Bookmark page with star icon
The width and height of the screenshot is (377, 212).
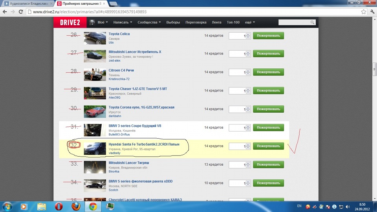tap(363, 12)
